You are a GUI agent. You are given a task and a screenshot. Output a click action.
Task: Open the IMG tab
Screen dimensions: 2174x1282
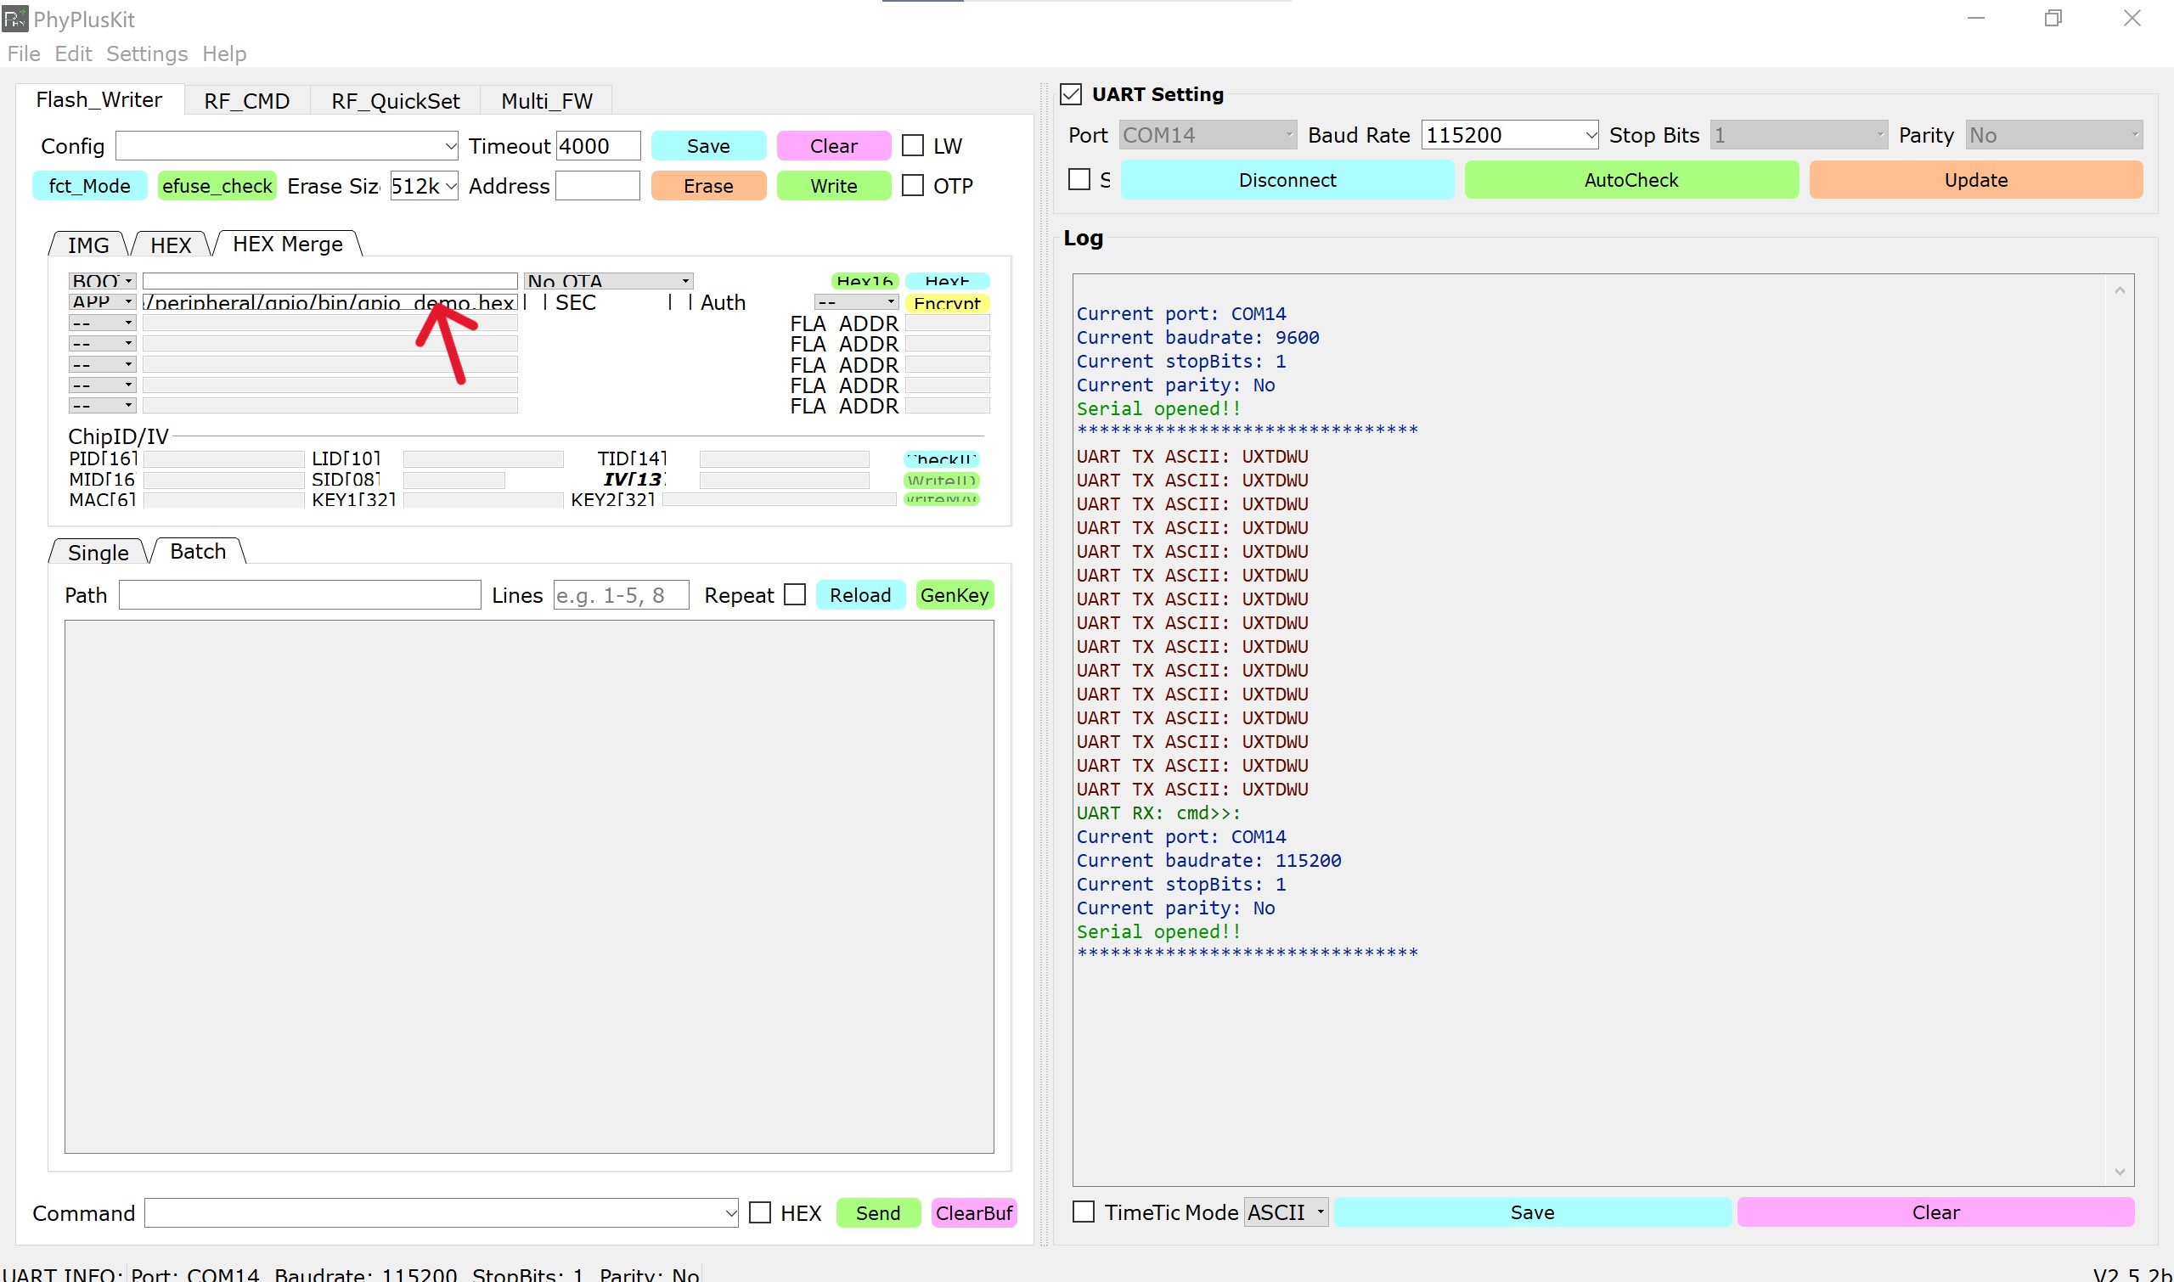[88, 245]
